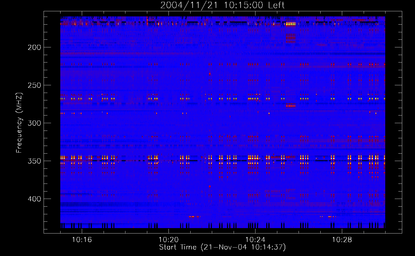415x256 pixels.
Task: Click the '300' frequency tick label
Action: pyautogui.click(x=34, y=123)
